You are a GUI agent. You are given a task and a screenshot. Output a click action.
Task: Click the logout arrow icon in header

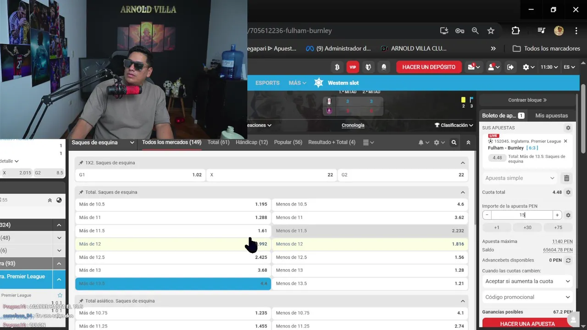(x=510, y=67)
